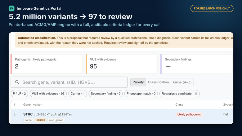Click the # column header
The width and height of the screenshot is (242, 136).
(15, 105)
